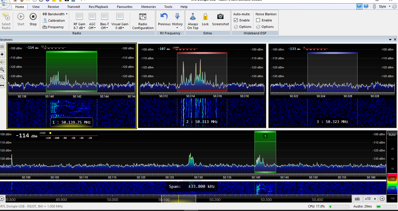The width and height of the screenshot is (398, 211).
Task: Open the Rec/Playback tab
Action: 98,7
